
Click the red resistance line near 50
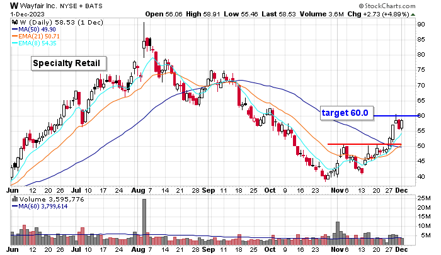[365, 144]
